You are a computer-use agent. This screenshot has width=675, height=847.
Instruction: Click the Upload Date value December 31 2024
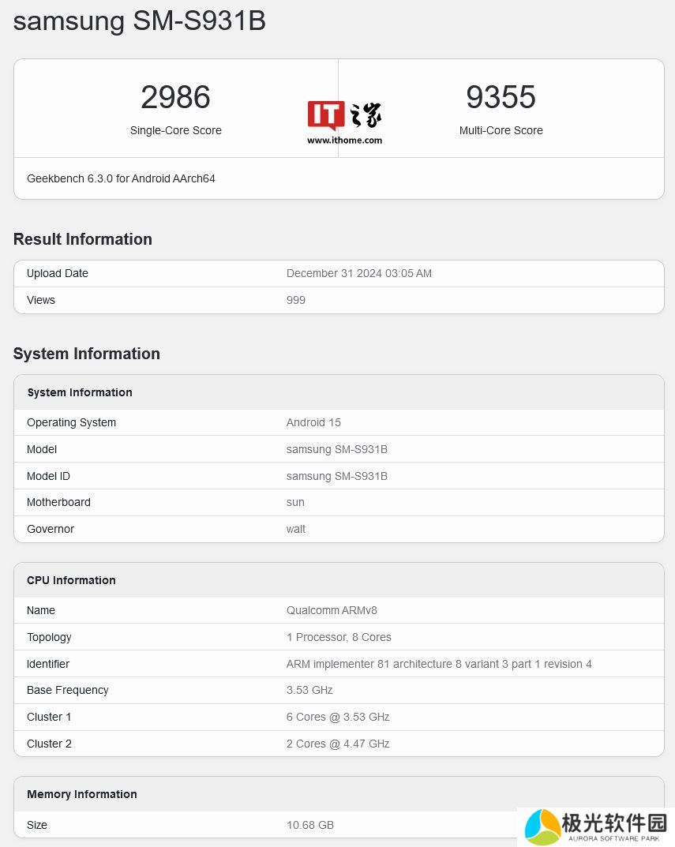[x=358, y=273]
